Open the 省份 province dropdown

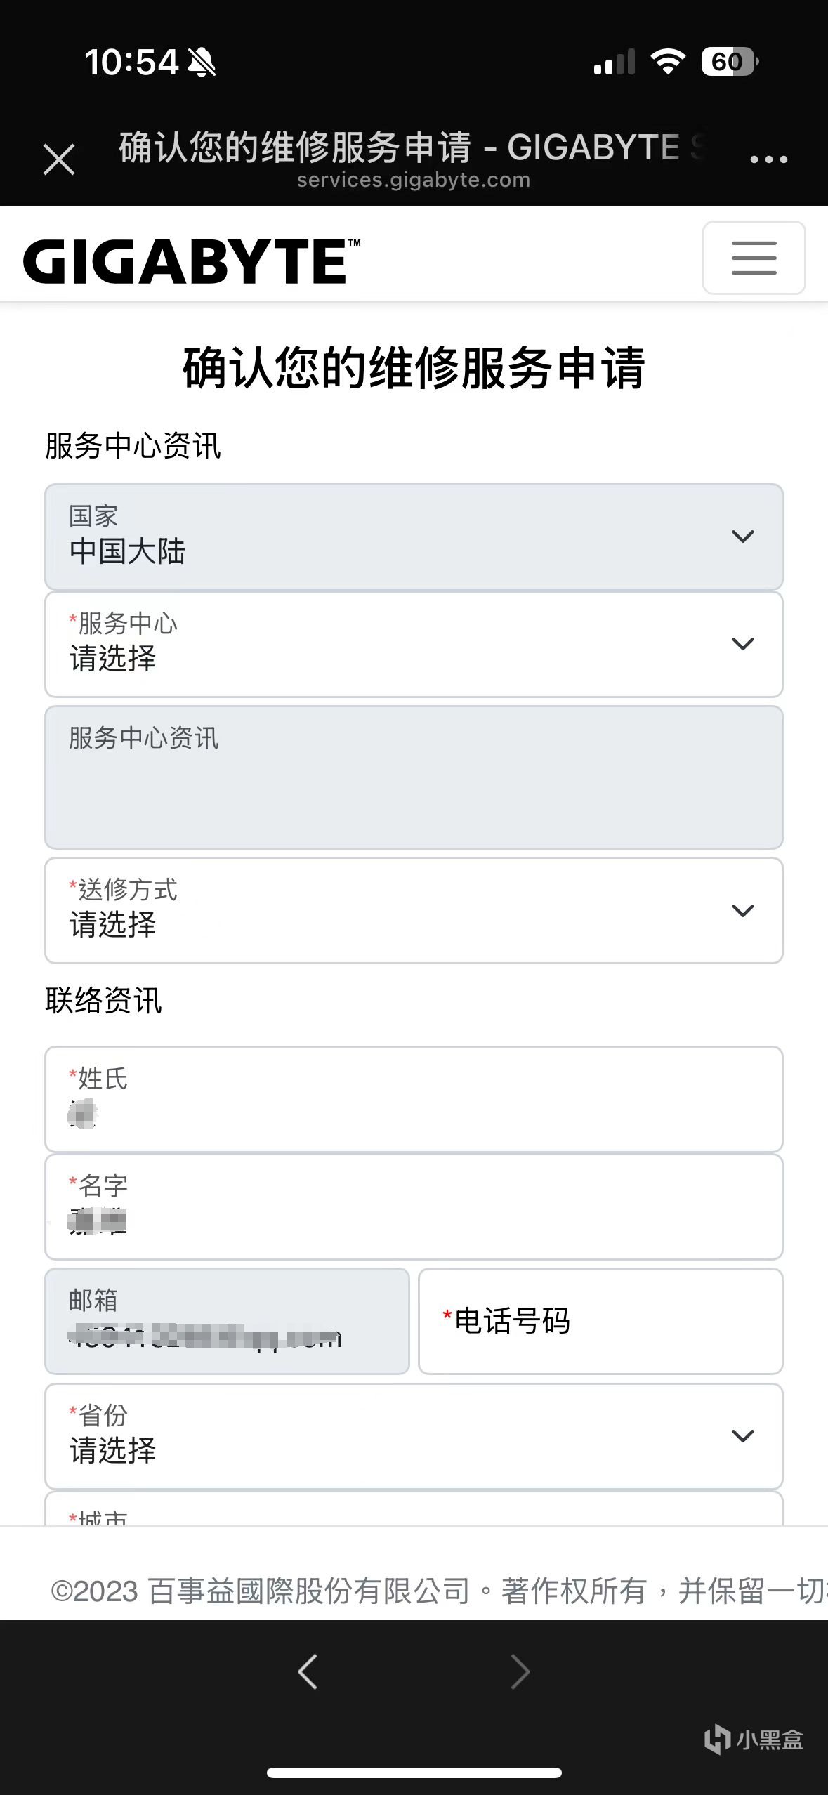(414, 1435)
